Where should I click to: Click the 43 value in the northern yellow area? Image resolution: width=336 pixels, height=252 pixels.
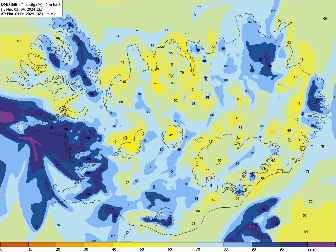pos(157,69)
